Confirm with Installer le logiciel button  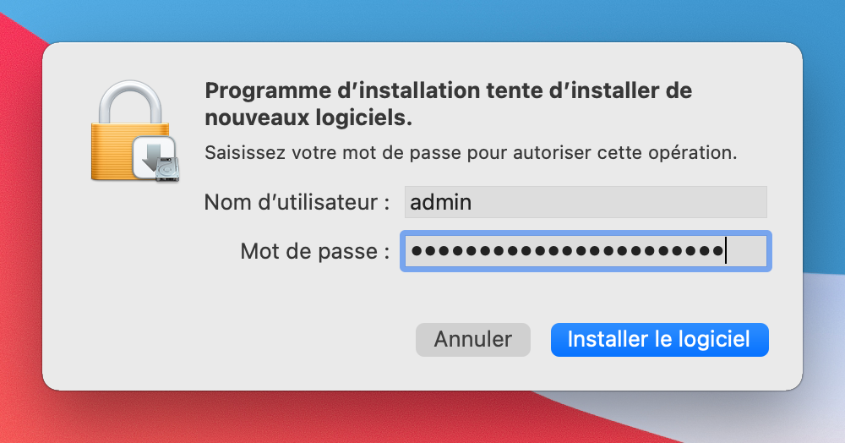point(659,340)
